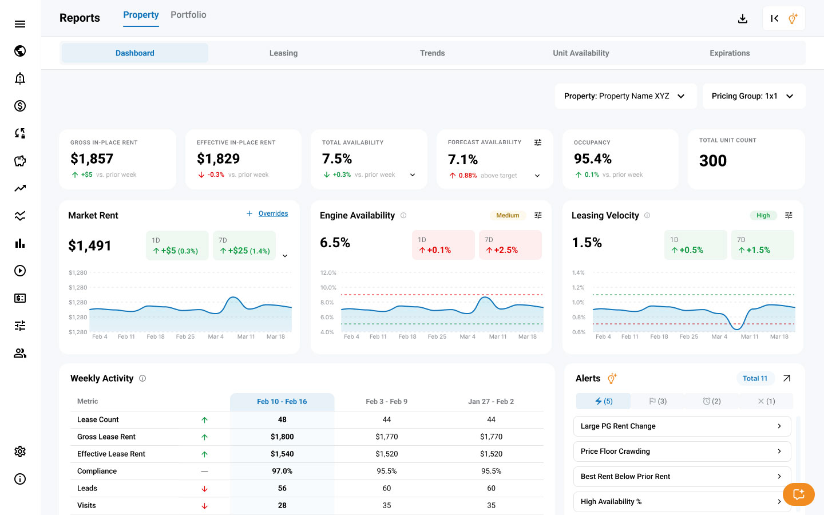The height and width of the screenshot is (515, 824).
Task: Open the orange chat feedback button
Action: click(799, 494)
